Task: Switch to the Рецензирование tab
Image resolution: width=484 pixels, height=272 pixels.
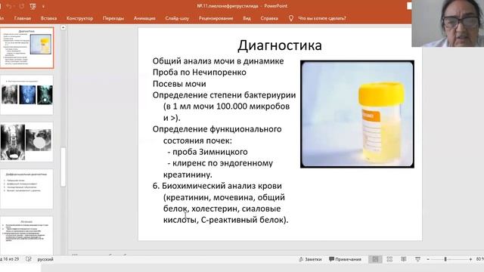Action: tap(216, 18)
